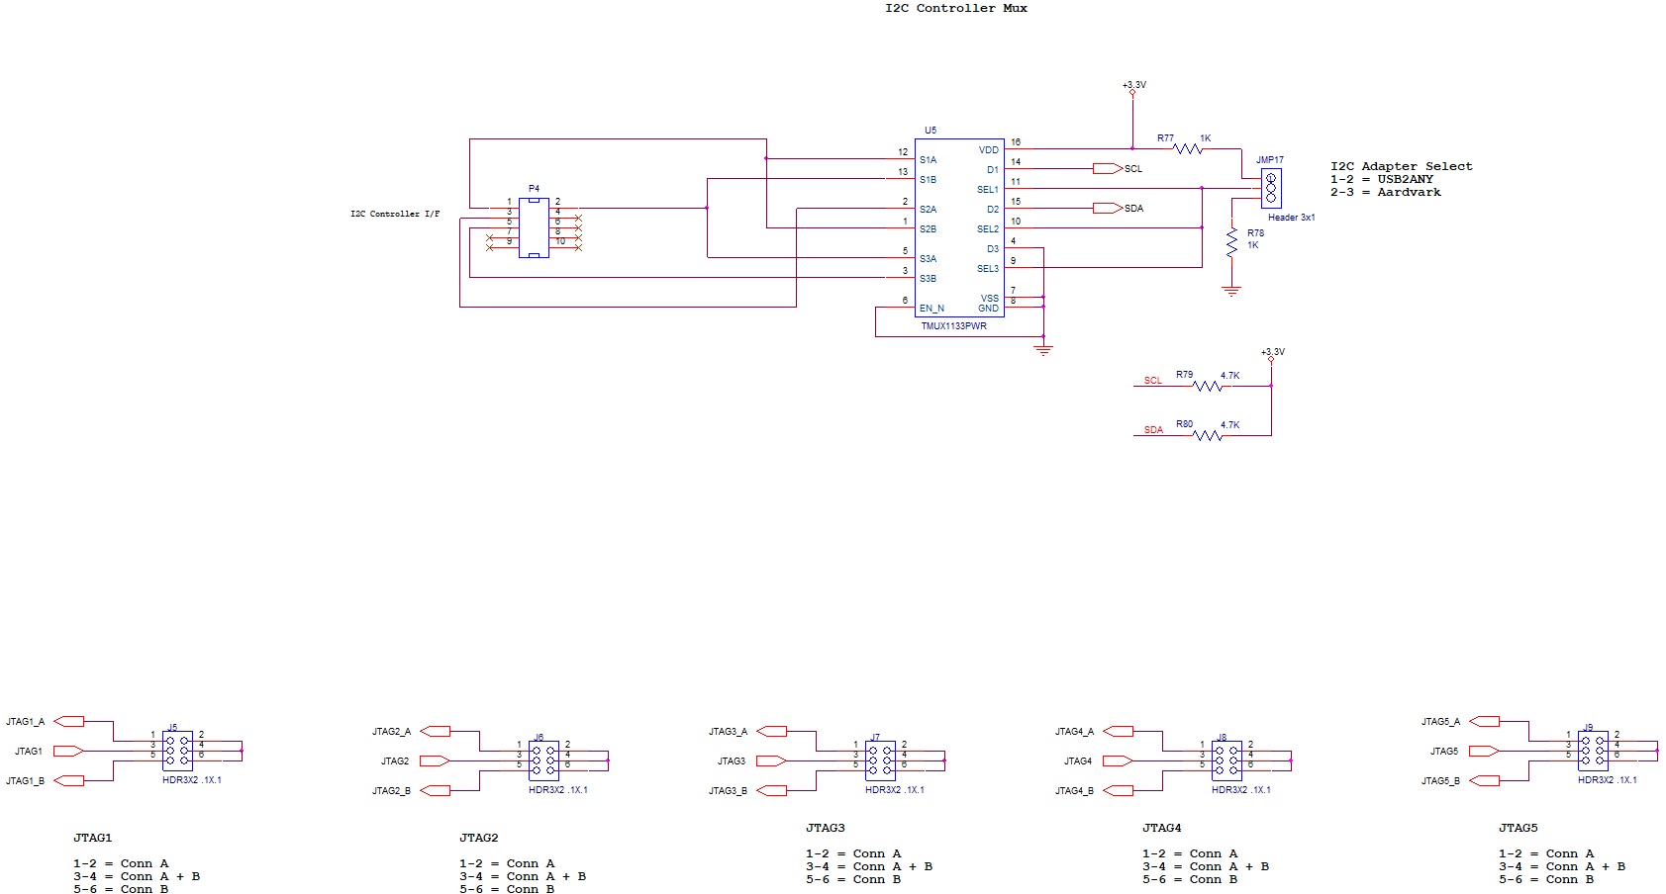Click the 'VSS' pin label on U5
The height and width of the screenshot is (894, 1666).
990,299
